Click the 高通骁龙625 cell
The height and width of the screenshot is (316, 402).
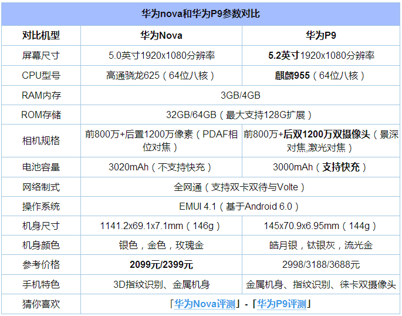coord(161,76)
